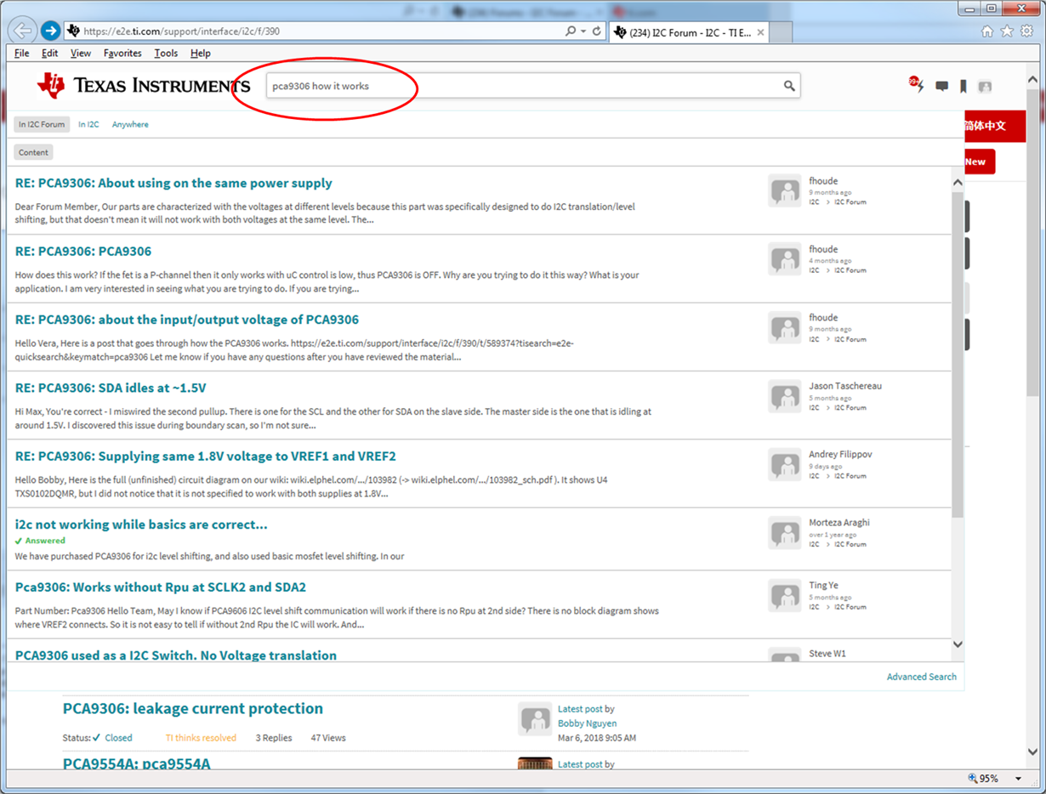Click Andrey Filippov's avatar icon
1046x794 pixels.
784,465
